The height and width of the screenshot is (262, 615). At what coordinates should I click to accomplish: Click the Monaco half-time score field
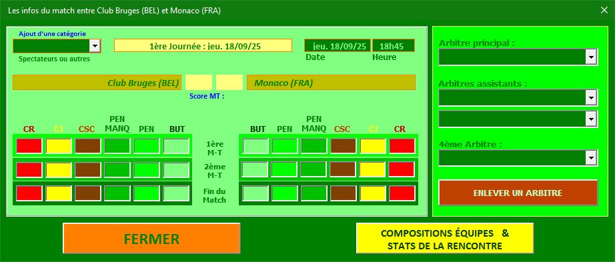coord(229,83)
